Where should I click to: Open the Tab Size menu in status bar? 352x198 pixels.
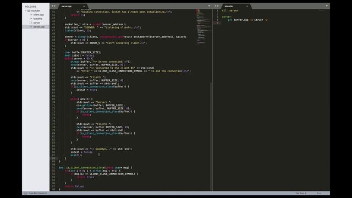[x=301, y=193]
